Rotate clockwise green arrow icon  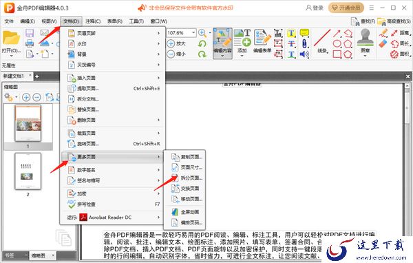point(202,54)
